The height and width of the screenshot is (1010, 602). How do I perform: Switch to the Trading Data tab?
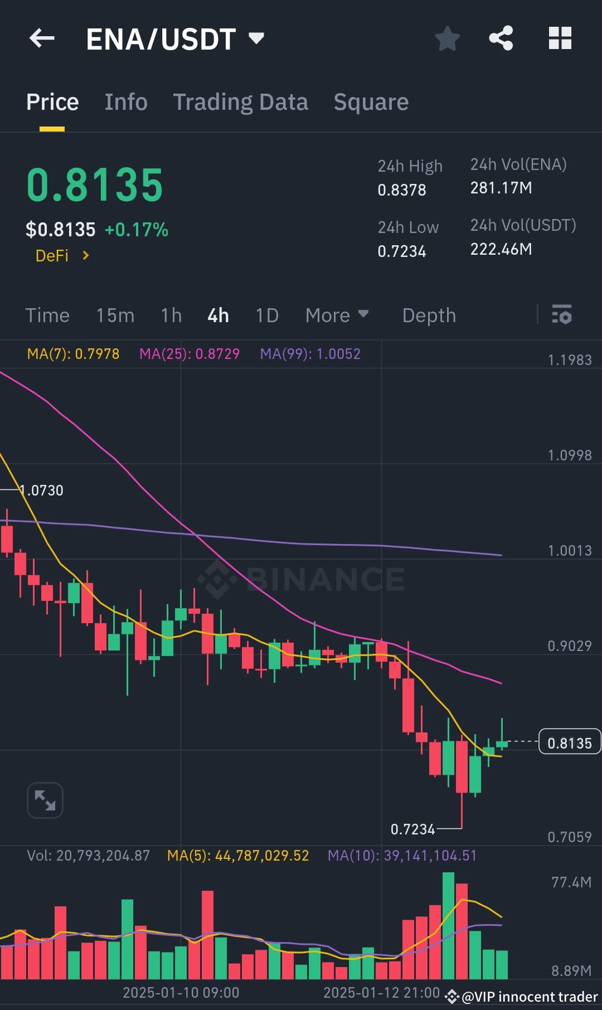click(x=240, y=101)
